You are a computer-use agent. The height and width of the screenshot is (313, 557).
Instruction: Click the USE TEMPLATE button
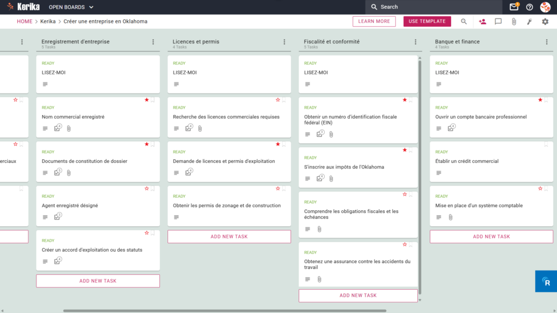coord(427,21)
